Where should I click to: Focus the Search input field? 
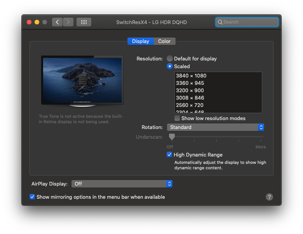[x=247, y=22]
